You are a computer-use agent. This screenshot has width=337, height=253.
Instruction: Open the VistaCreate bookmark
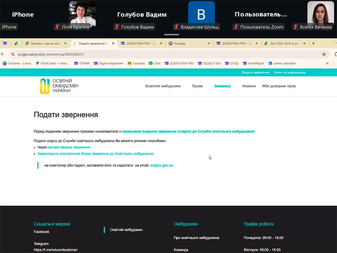(x=52, y=63)
